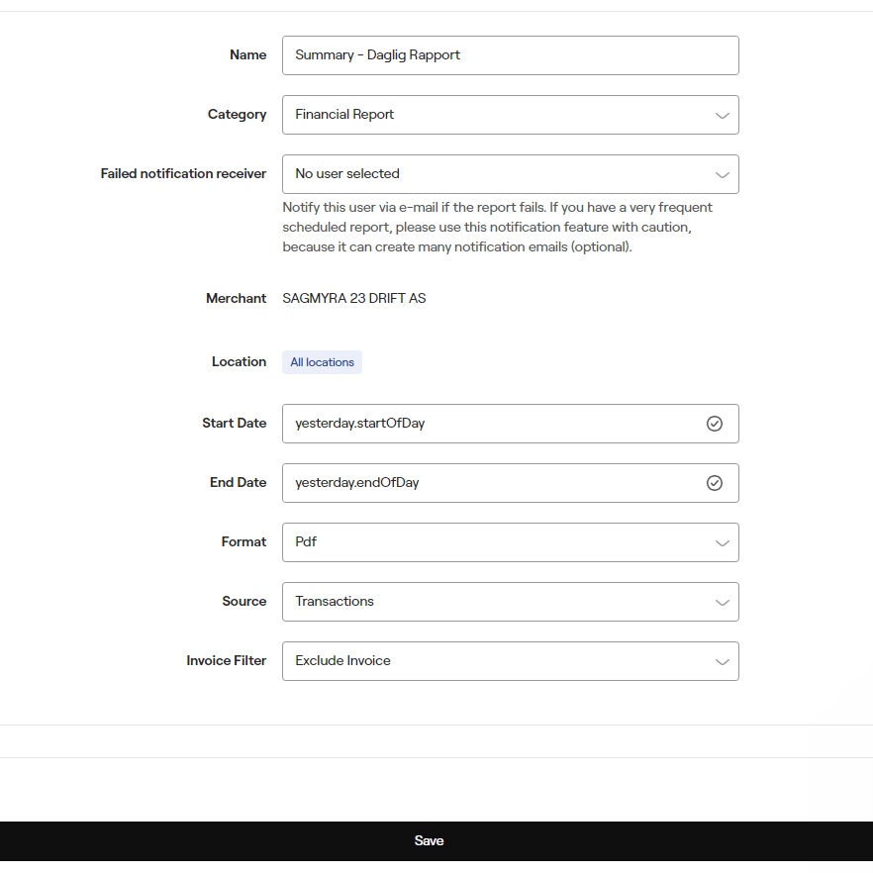Click the Format field chevron arrow
Image resolution: width=873 pixels, height=873 pixels.
tap(722, 543)
